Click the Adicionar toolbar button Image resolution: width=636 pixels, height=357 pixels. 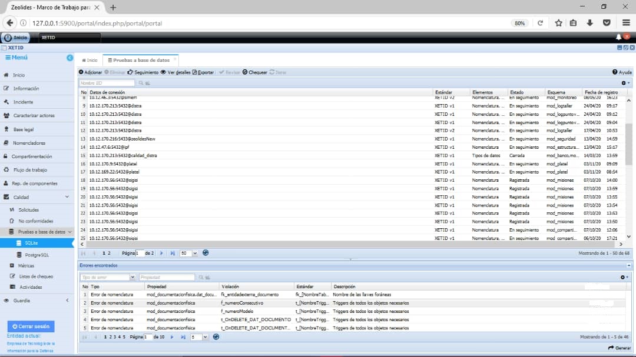(x=91, y=72)
